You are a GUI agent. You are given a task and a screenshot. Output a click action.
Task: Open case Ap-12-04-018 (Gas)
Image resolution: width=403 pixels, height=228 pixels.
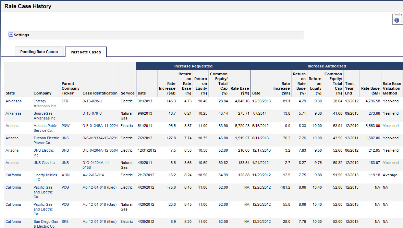pos(99,205)
